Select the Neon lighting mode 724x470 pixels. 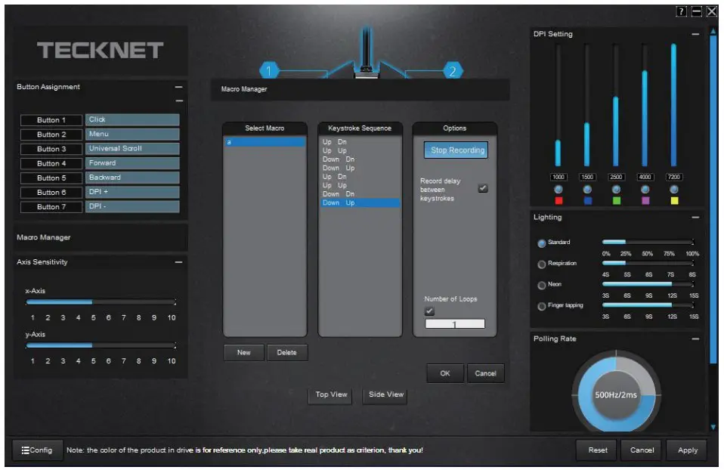tap(541, 285)
